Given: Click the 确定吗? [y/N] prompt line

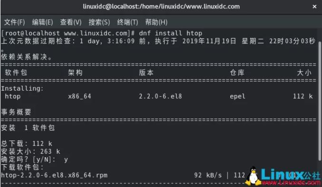Looking at the screenshot, I should tap(34, 159).
